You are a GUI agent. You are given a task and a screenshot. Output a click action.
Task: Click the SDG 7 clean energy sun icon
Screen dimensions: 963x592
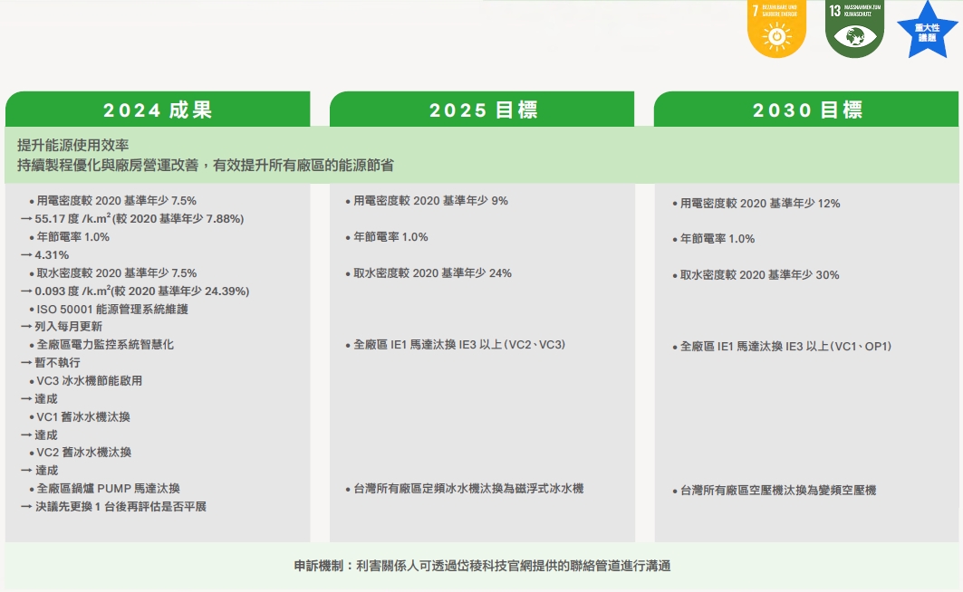pos(776,36)
